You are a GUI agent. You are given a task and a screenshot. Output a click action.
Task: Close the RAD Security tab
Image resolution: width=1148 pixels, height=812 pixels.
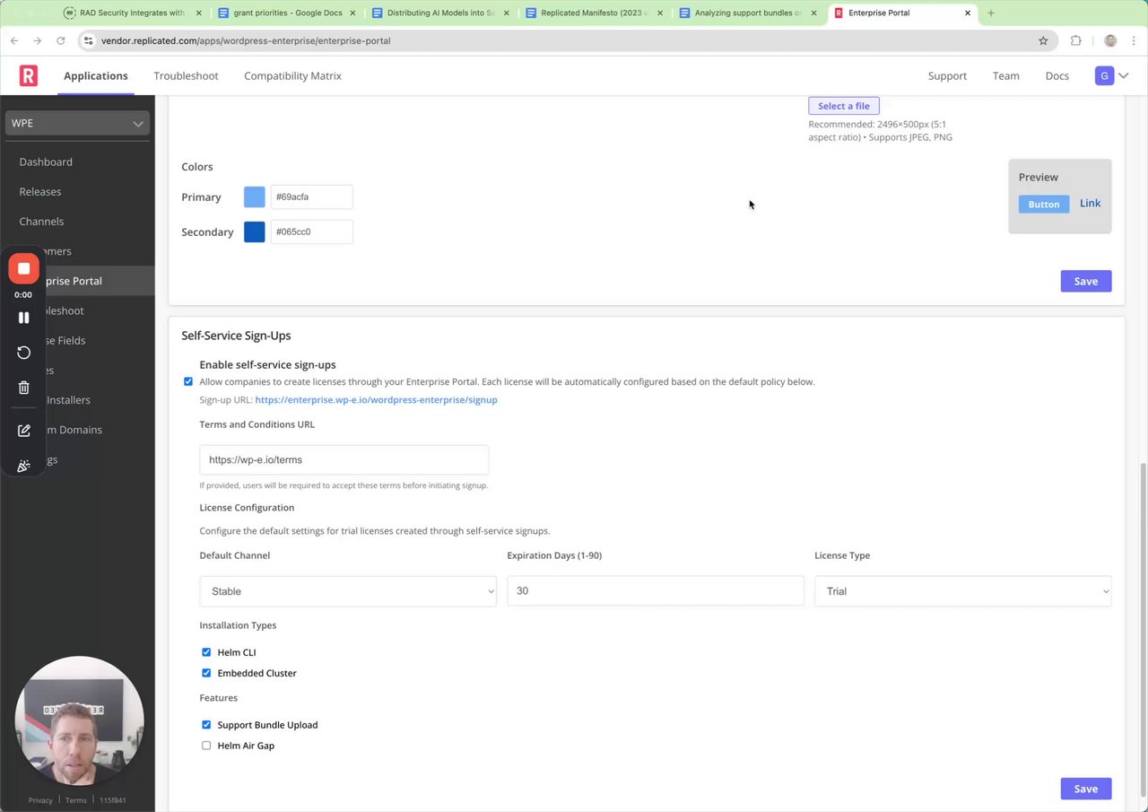(198, 13)
